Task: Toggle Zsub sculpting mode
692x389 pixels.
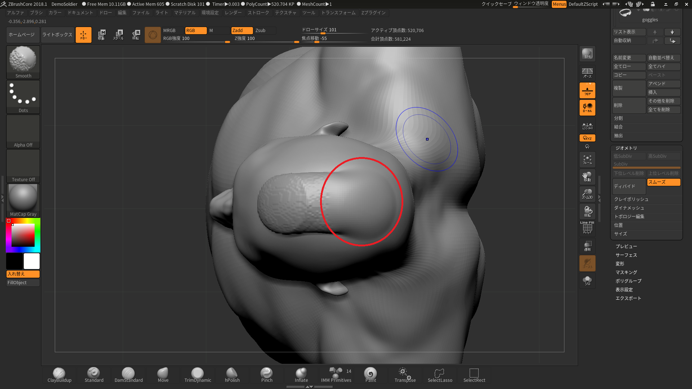Action: click(261, 30)
